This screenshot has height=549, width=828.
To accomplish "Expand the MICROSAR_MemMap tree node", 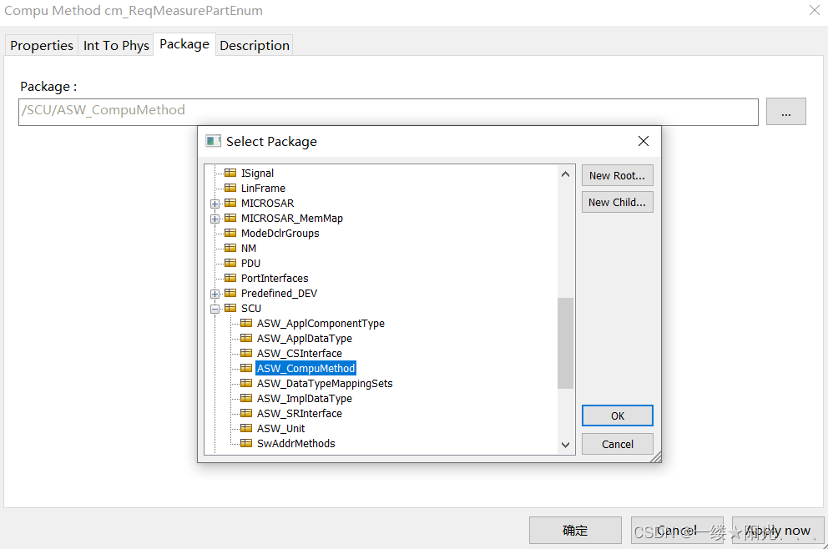I will pyautogui.click(x=215, y=219).
